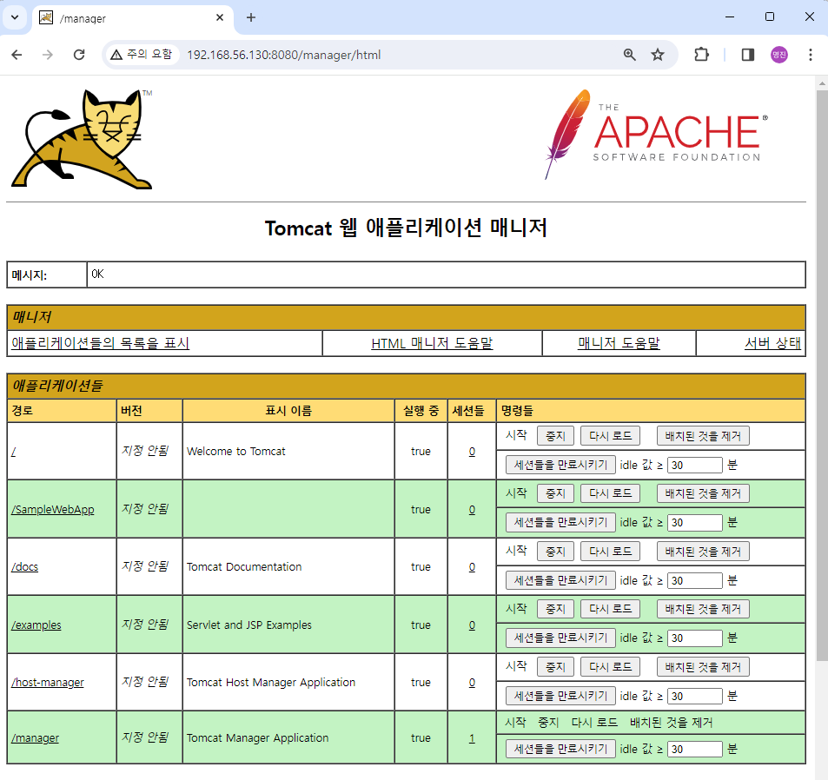Image resolution: width=828 pixels, height=780 pixels.
Task: Open the tab search dropdown arrow
Action: 15,17
